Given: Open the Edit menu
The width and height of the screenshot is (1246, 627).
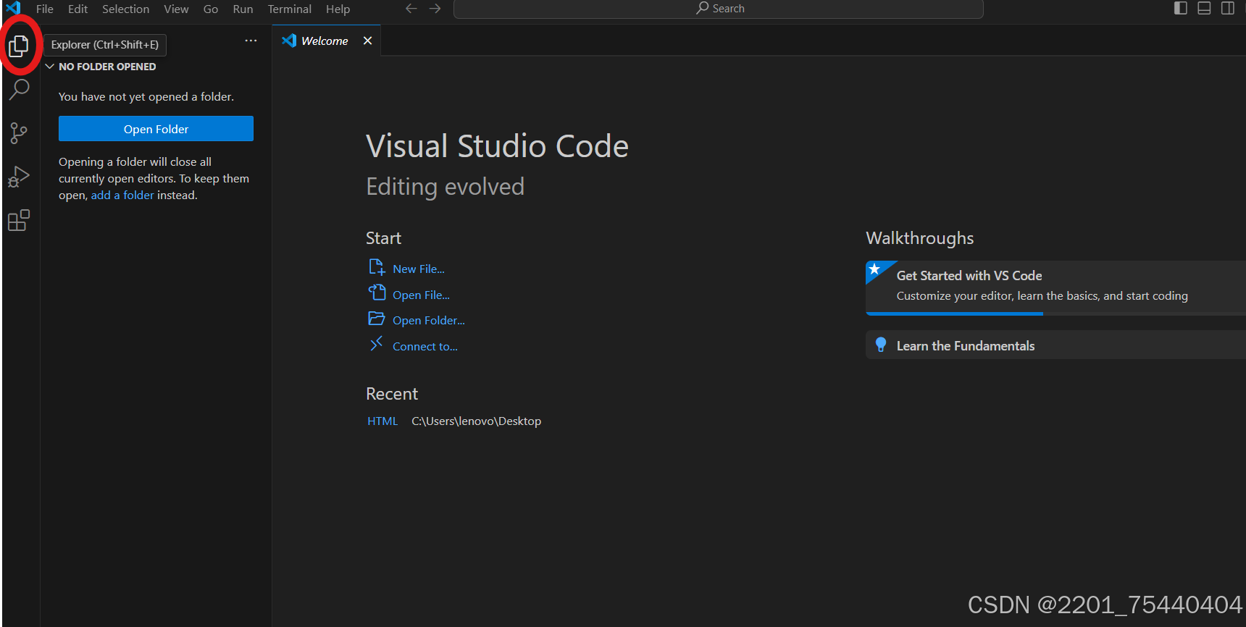Looking at the screenshot, I should click(78, 9).
